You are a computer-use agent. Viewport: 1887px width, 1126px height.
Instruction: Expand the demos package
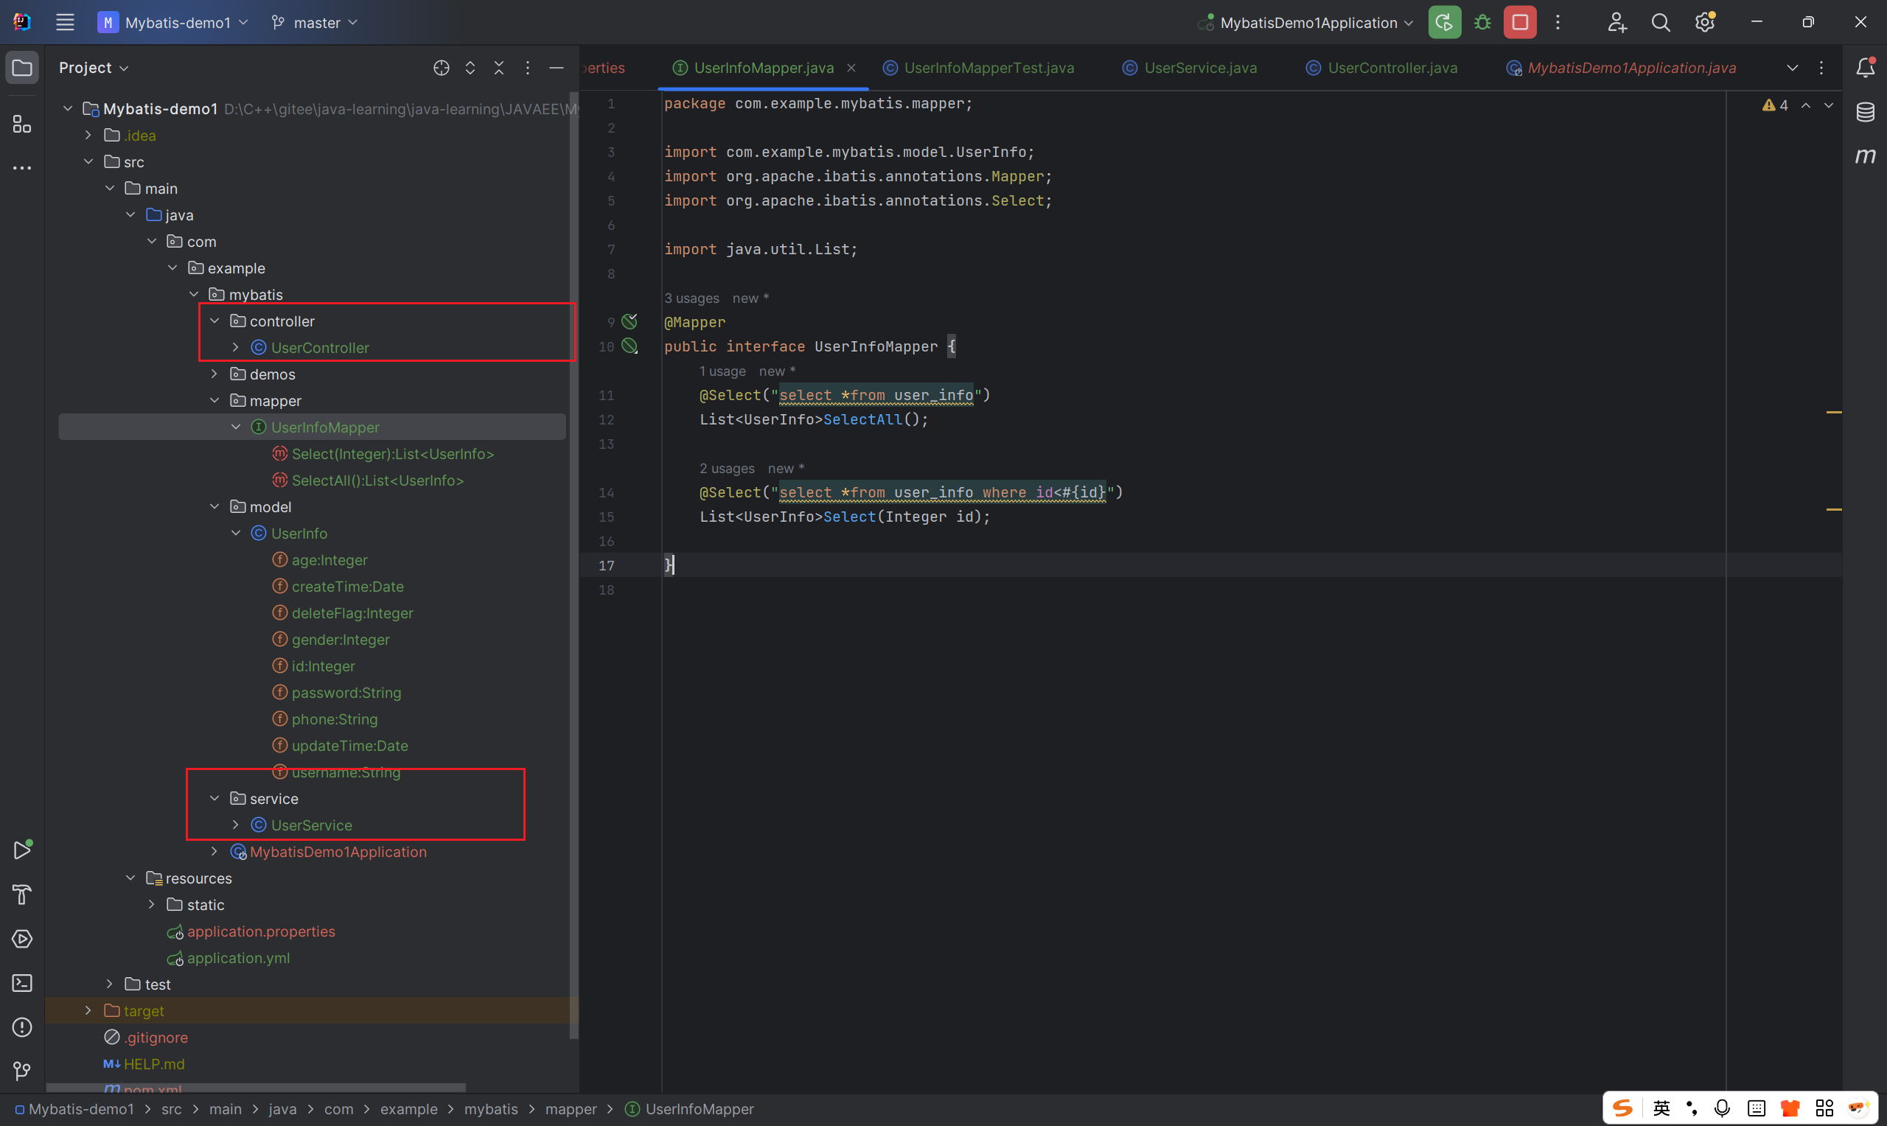214,374
